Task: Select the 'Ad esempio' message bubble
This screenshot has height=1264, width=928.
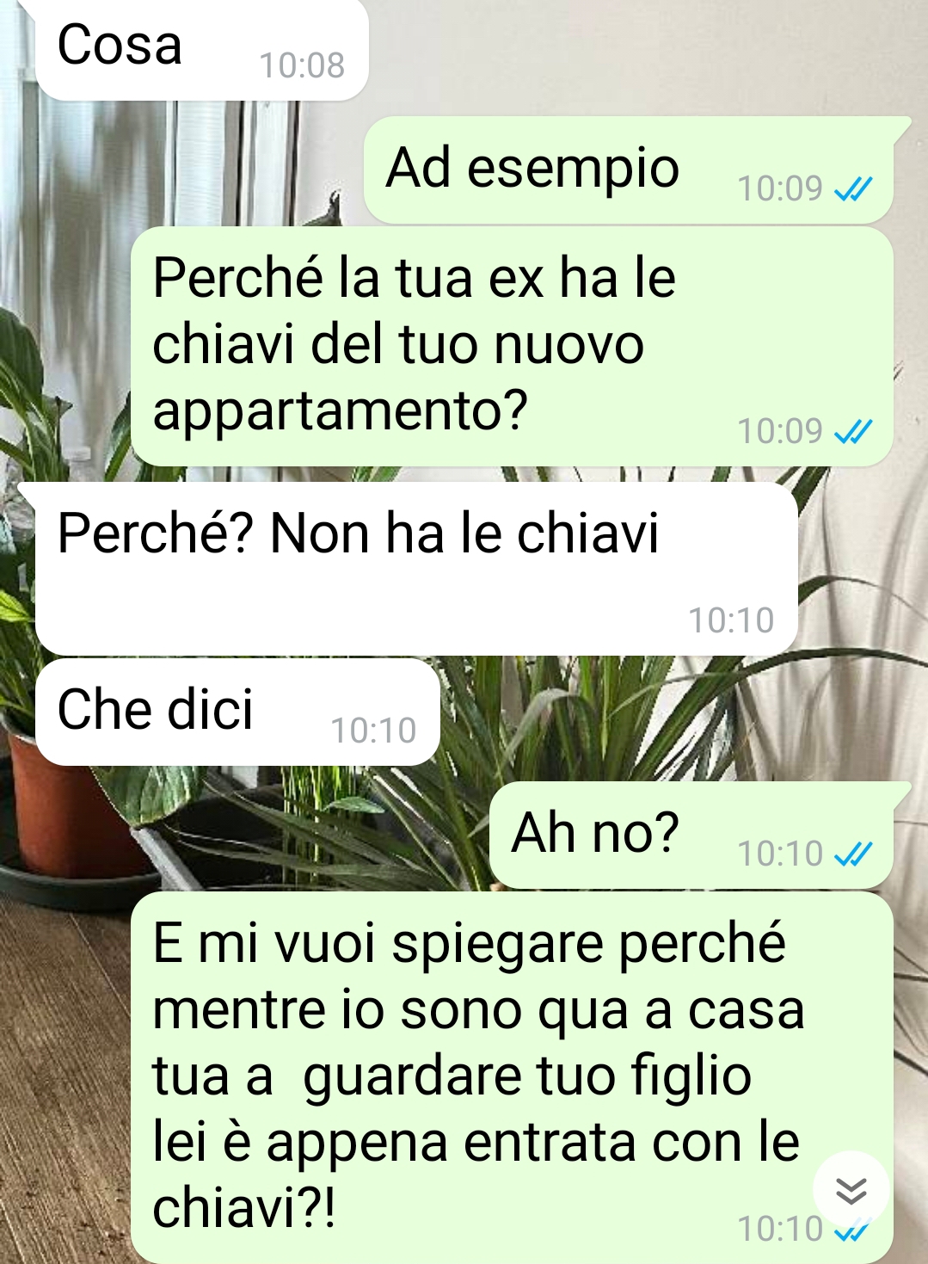Action: click(x=629, y=170)
